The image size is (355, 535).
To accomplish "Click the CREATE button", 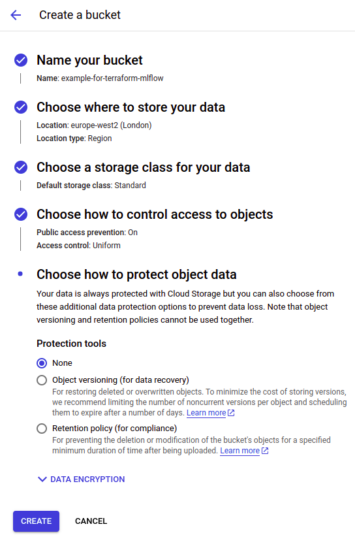I will click(36, 521).
